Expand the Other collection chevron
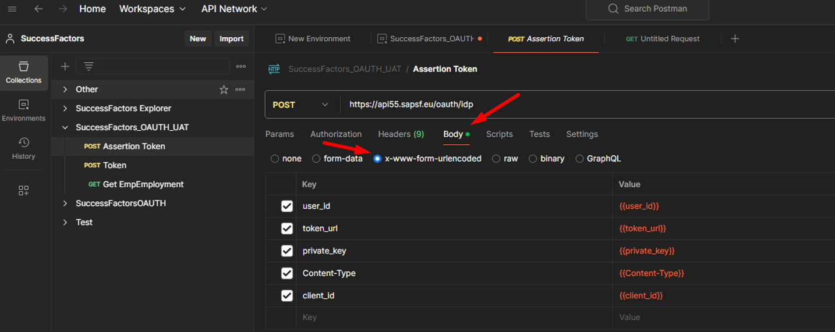Viewport: 835px width, 332px height. 65,90
